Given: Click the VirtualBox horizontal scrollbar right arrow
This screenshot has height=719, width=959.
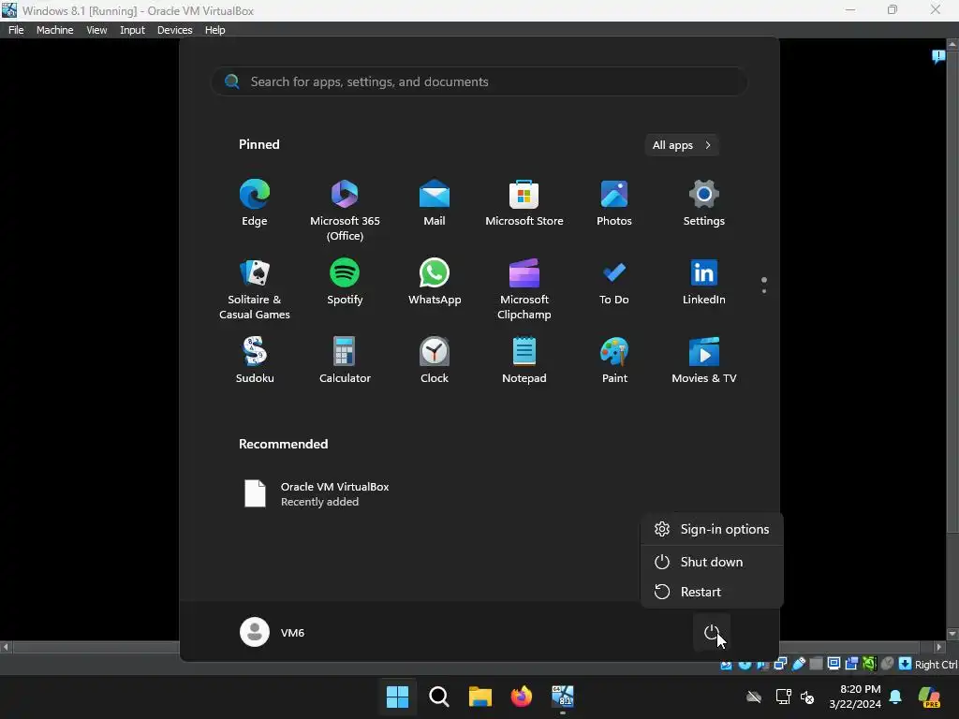Looking at the screenshot, I should [x=939, y=646].
